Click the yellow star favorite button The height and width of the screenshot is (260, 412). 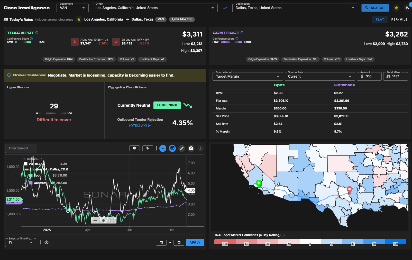pyautogui.click(x=396, y=8)
